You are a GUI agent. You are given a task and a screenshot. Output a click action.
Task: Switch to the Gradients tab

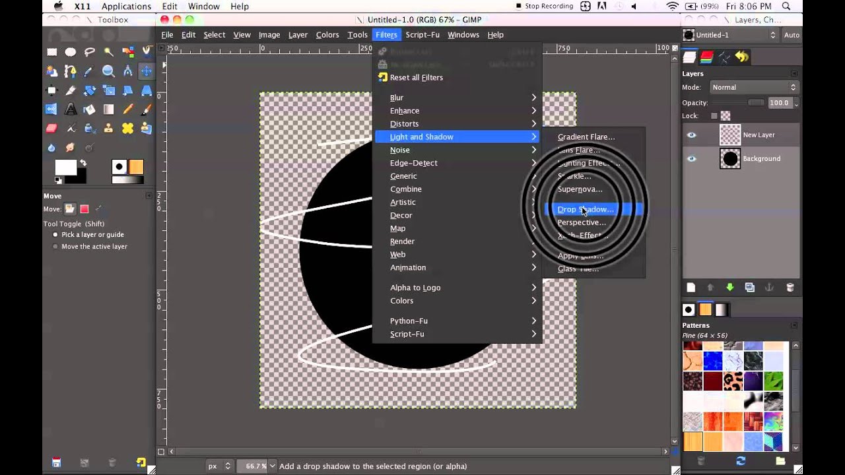[722, 309]
